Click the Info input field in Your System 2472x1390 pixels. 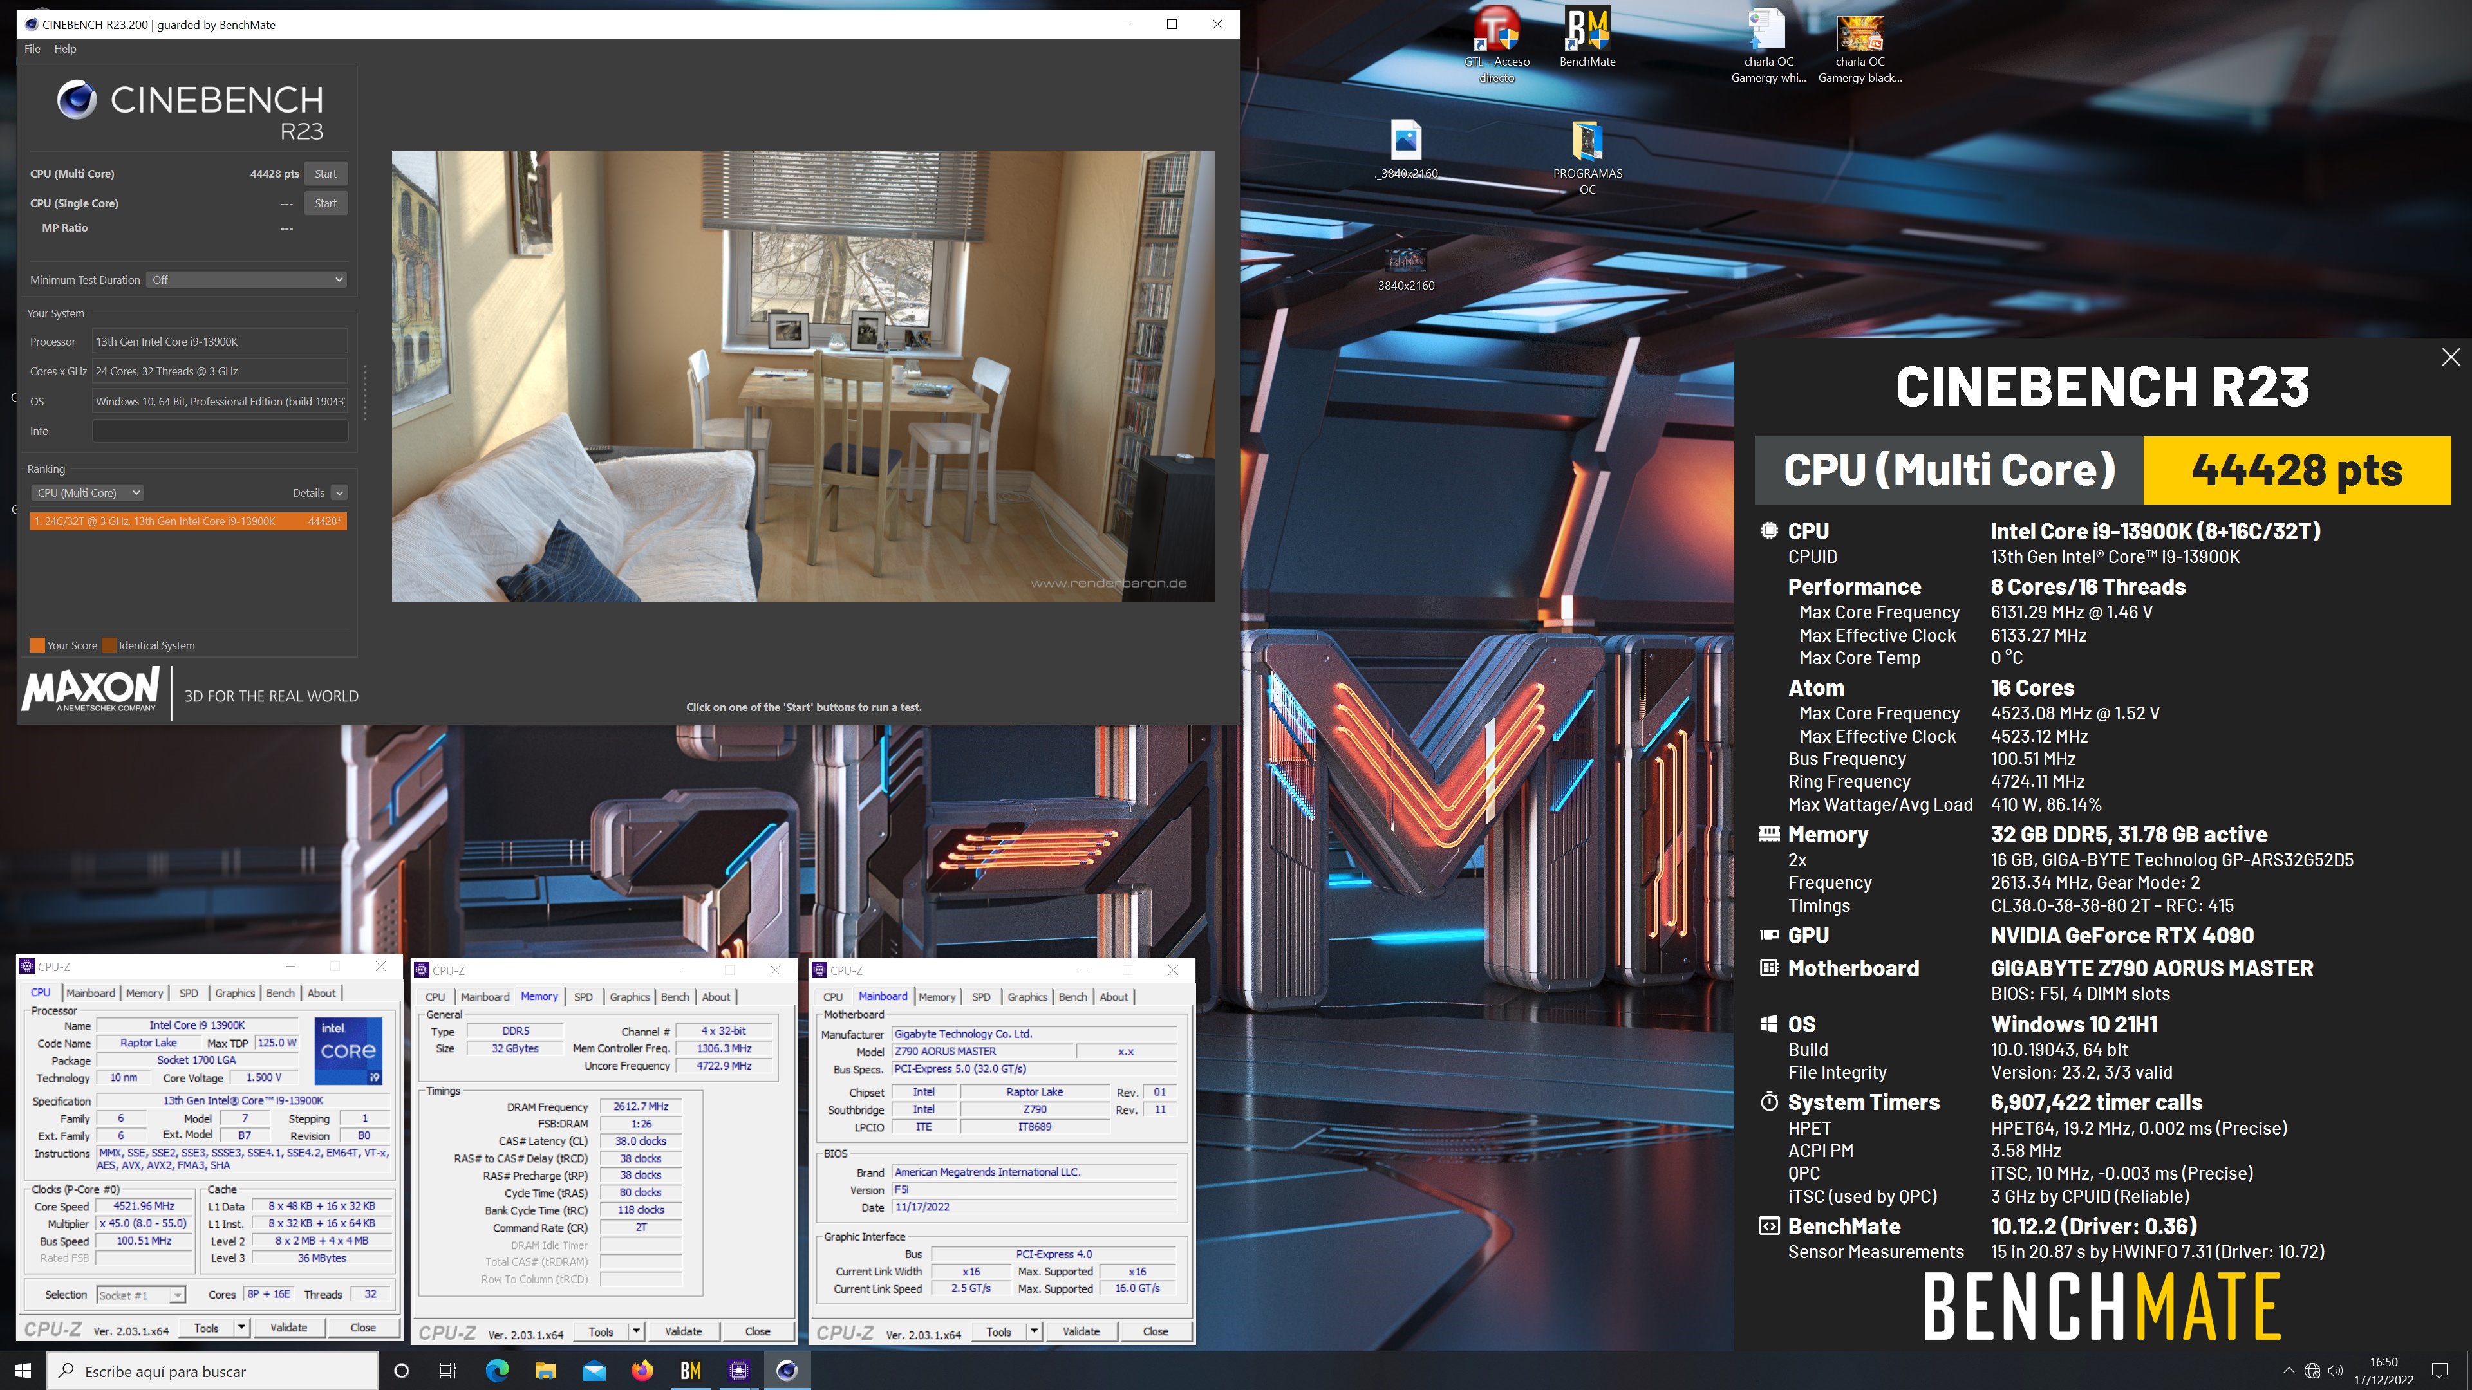click(220, 431)
